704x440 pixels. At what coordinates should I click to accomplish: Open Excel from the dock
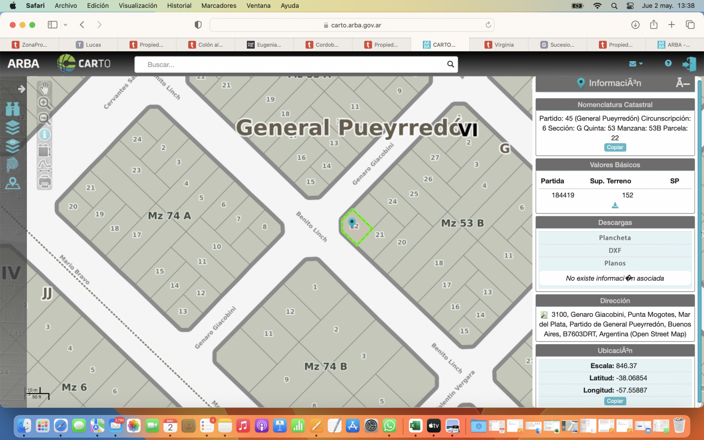pyautogui.click(x=415, y=425)
